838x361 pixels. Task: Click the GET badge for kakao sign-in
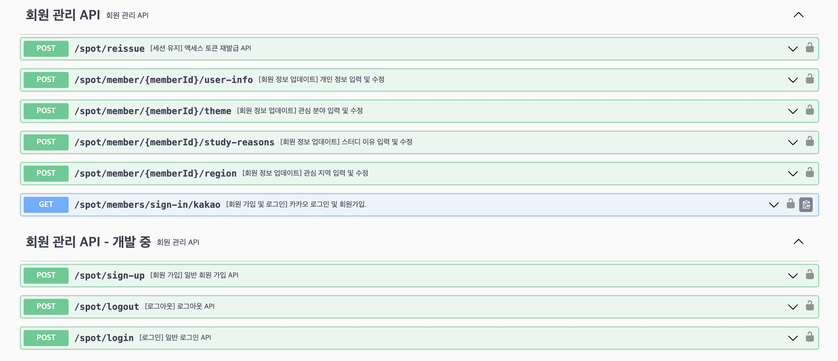tap(46, 205)
